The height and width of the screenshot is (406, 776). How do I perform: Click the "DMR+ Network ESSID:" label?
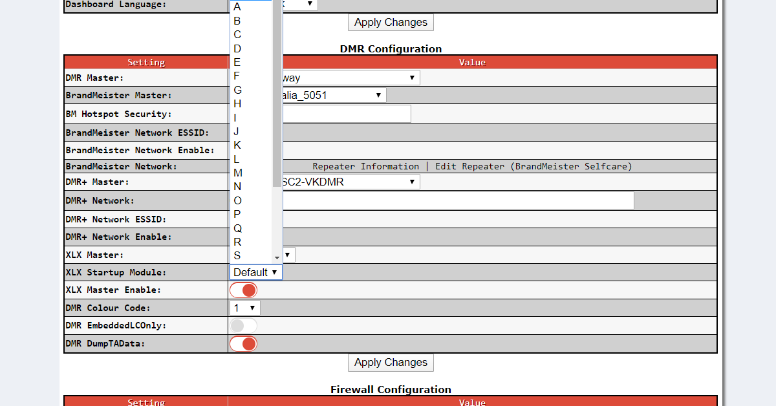(116, 219)
